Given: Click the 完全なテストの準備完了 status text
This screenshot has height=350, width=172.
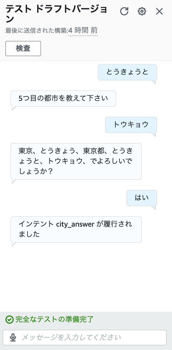Looking at the screenshot, I should (x=54, y=320).
